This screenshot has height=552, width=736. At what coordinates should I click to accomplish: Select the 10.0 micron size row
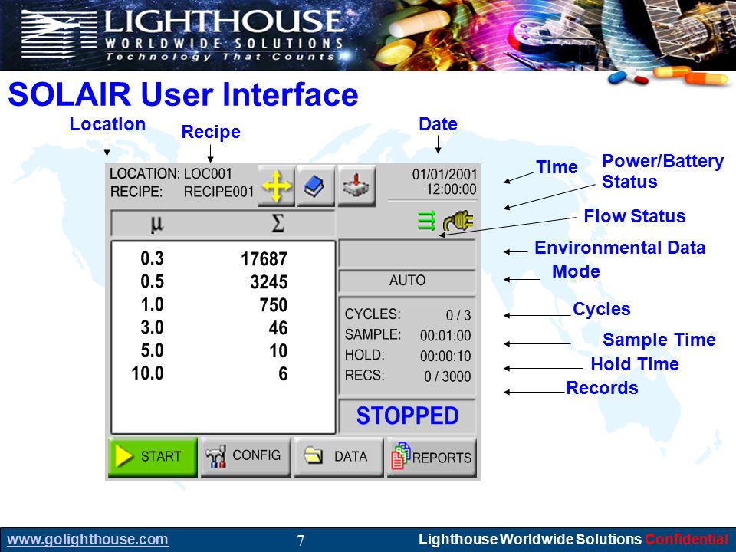click(223, 373)
